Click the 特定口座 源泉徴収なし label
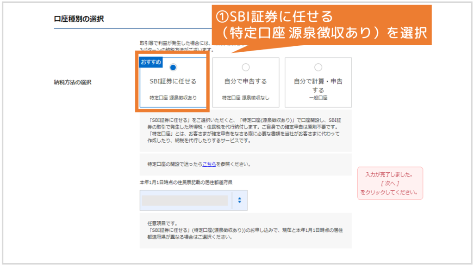474x266 pixels. coord(246,98)
